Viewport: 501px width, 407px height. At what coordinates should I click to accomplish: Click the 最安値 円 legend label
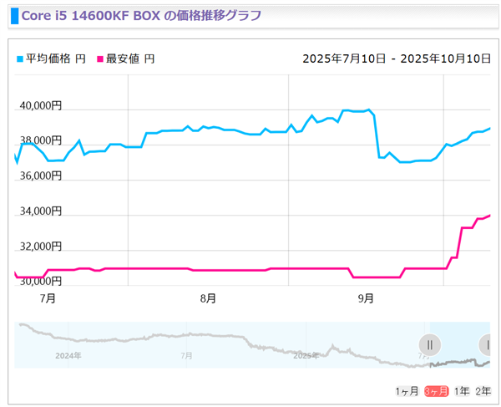pos(130,59)
